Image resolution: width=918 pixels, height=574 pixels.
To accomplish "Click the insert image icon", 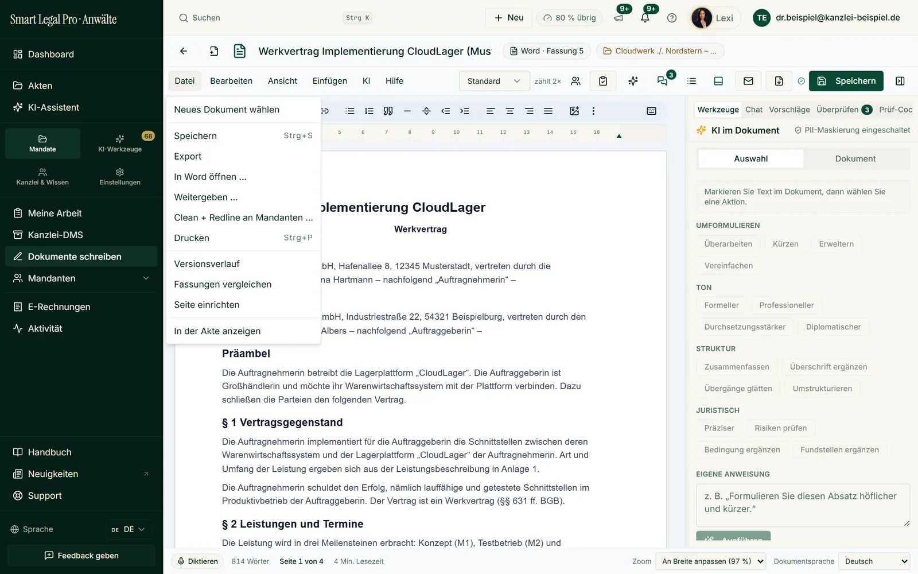I will 574,111.
